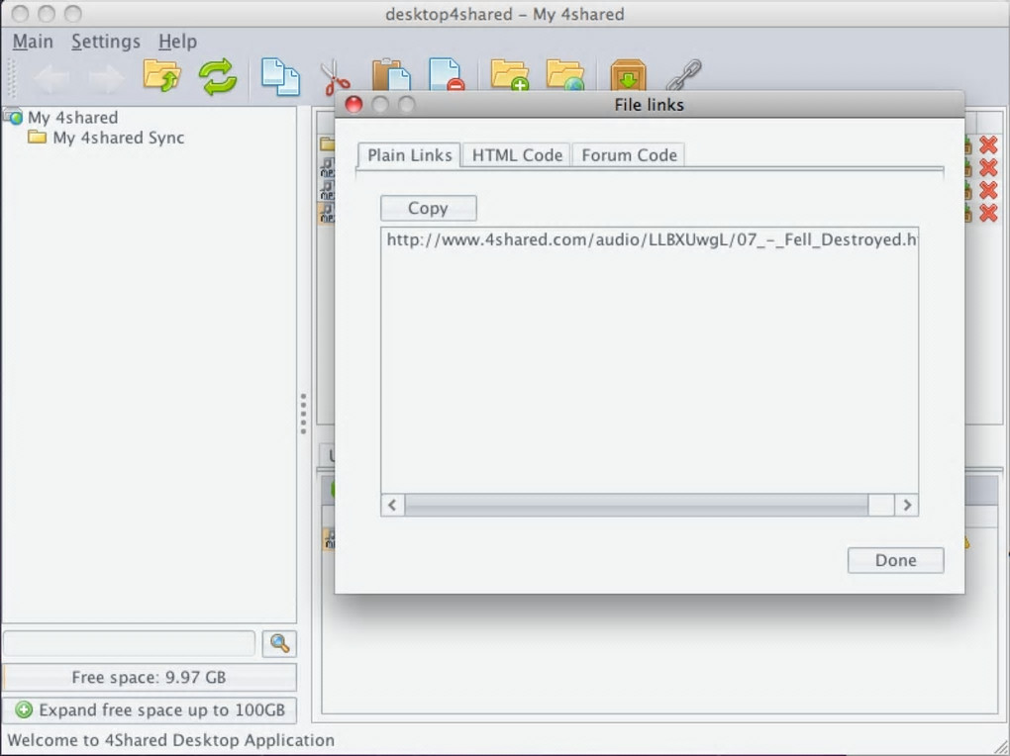
Task: Click the shared folder globe icon
Action: coord(564,74)
